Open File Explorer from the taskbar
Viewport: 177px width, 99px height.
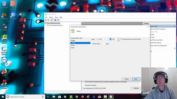[54, 97]
